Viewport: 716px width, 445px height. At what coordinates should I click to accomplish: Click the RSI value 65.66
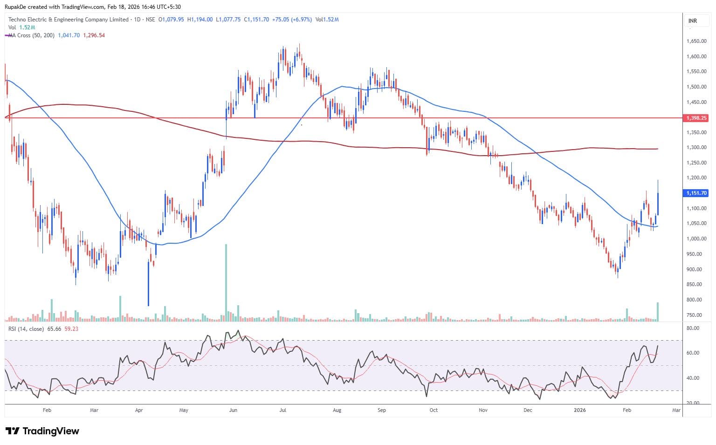click(x=55, y=329)
